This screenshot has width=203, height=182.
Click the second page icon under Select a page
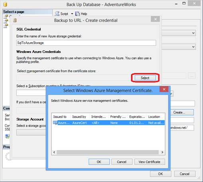tap(6, 21)
